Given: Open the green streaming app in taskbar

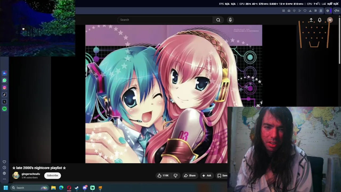Looking at the screenshot, I should pyautogui.click(x=92, y=188).
